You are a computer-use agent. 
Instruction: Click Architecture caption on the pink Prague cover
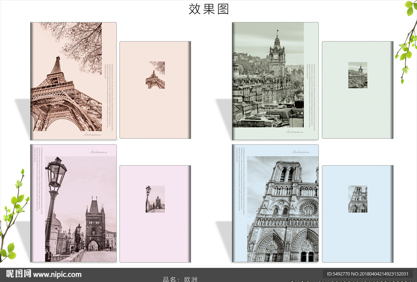click(x=99, y=152)
